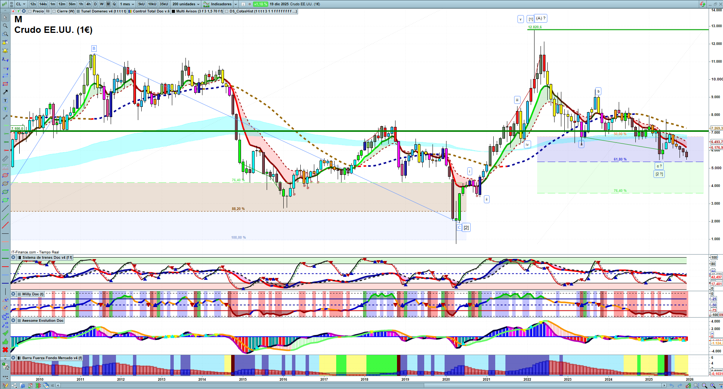Click the 5kU units button

point(141,4)
